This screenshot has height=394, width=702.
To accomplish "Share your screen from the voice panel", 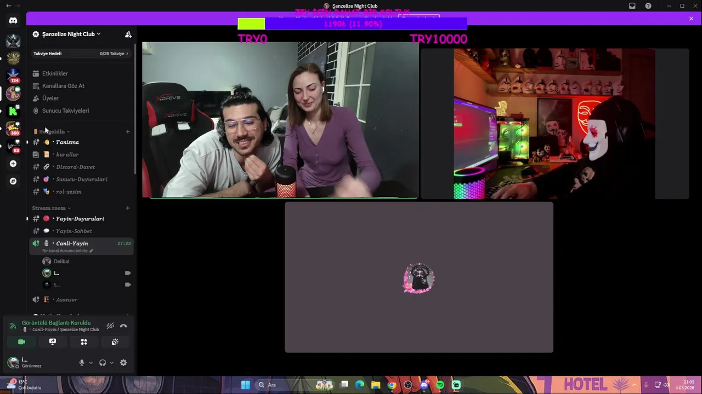I will [53, 341].
